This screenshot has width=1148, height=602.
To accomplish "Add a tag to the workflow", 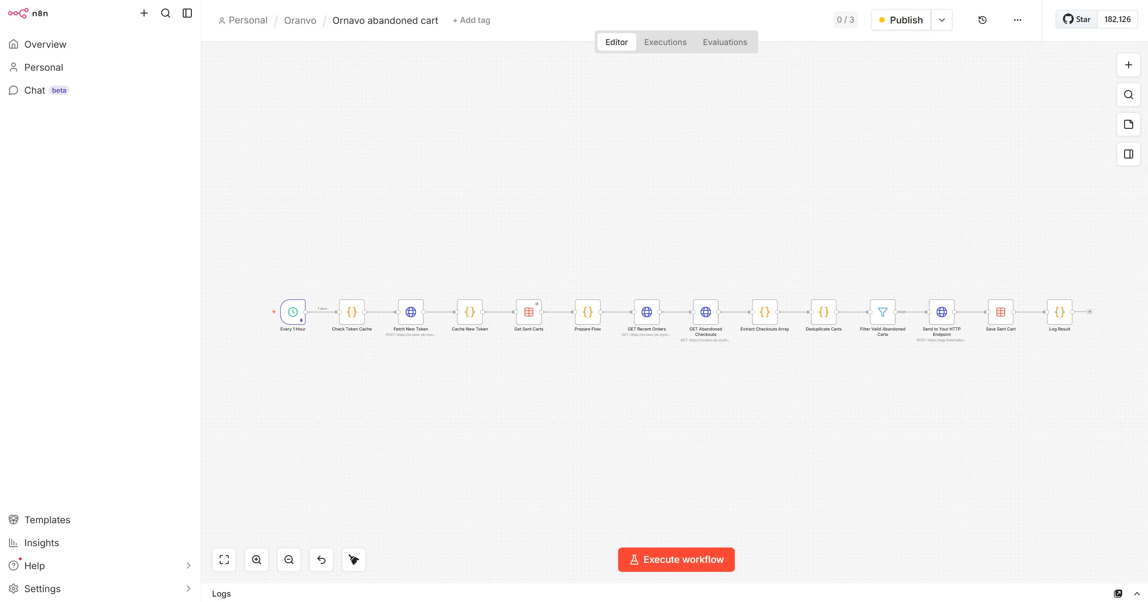I will pos(471,20).
